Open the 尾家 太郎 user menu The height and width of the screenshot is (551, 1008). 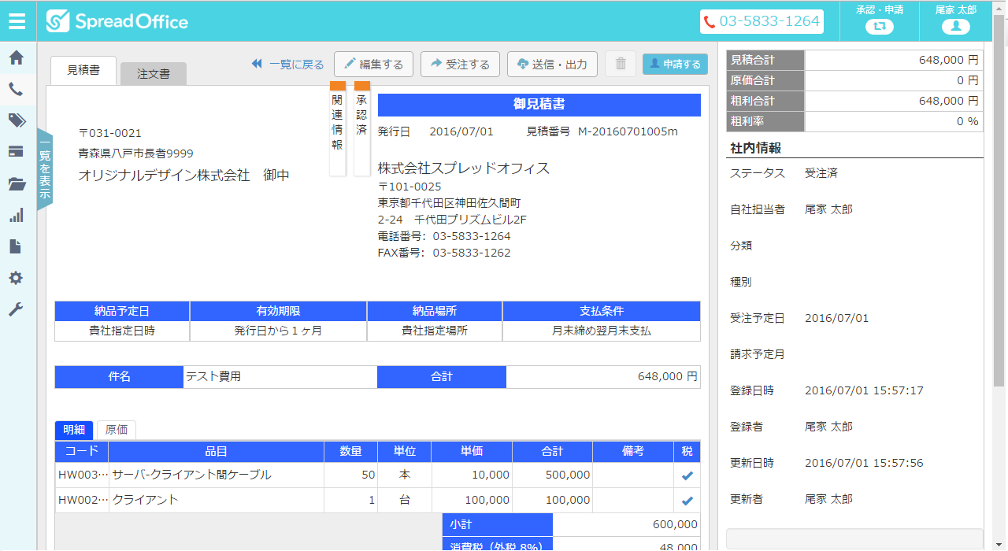955,20
